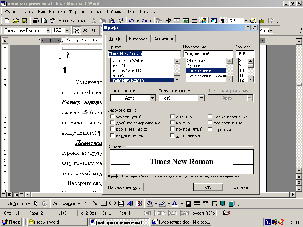Image resolution: width=303 pixels, height=227 pixels.
Task: Open the columns layout button
Action: pos(194,21)
